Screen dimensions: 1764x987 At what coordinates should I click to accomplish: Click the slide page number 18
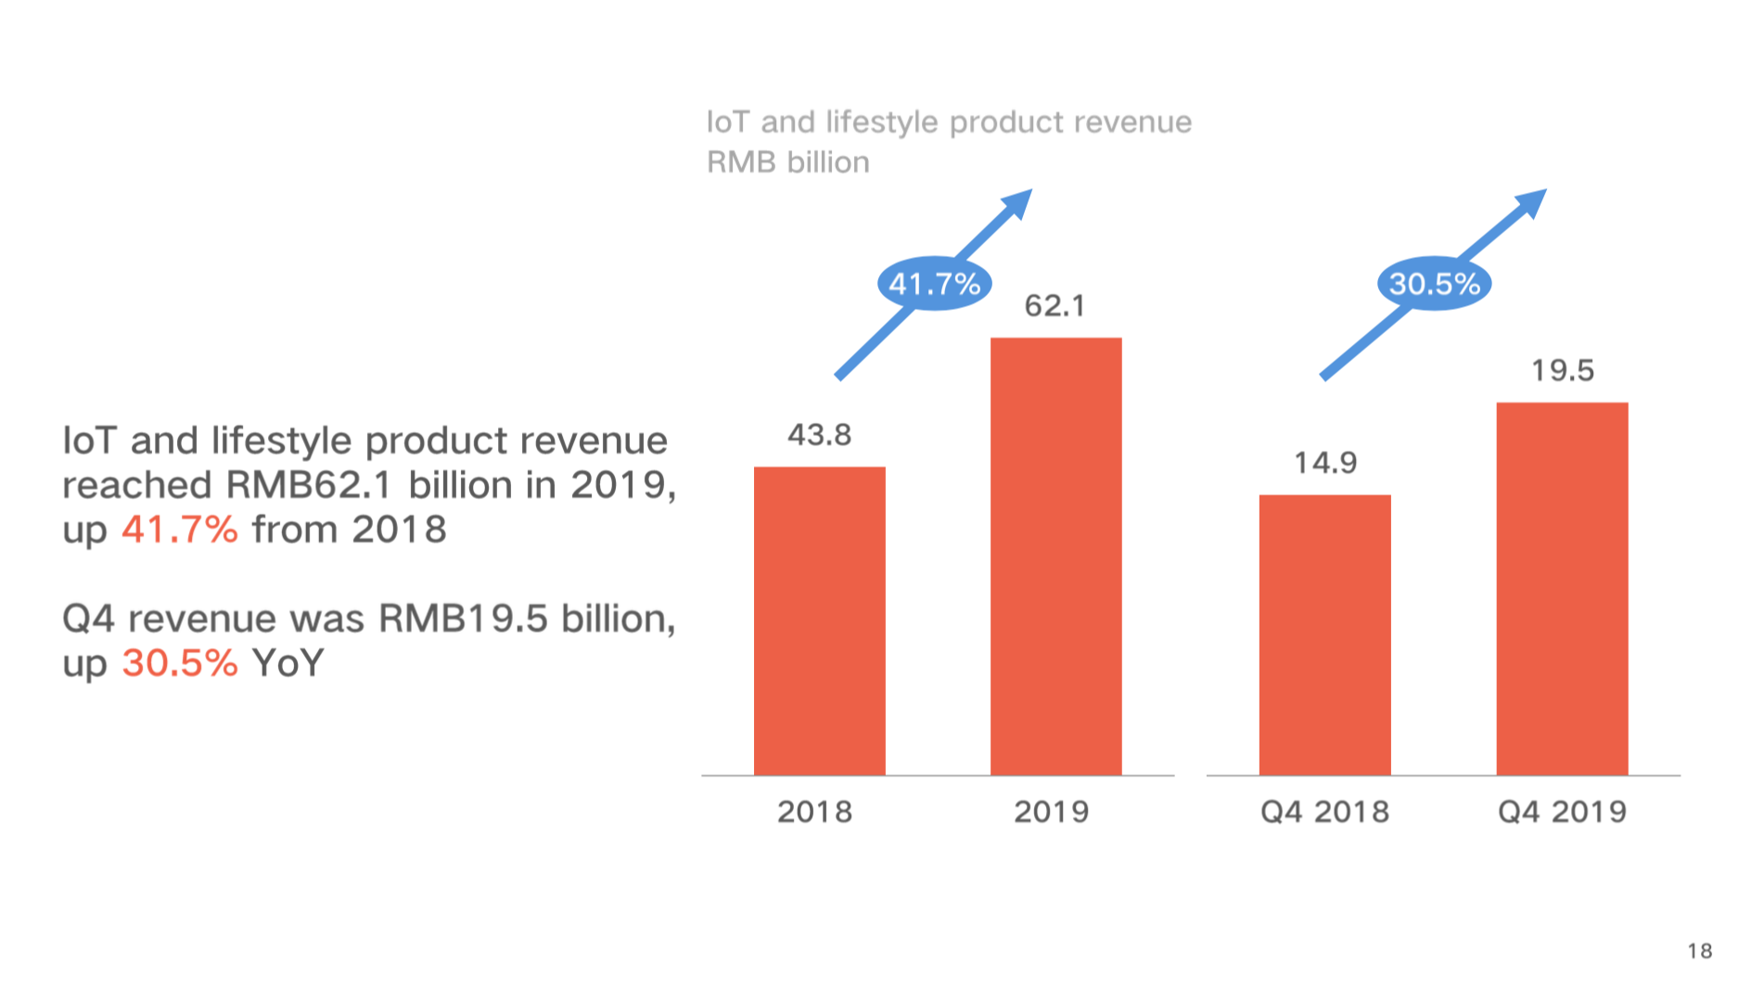click(x=1699, y=951)
